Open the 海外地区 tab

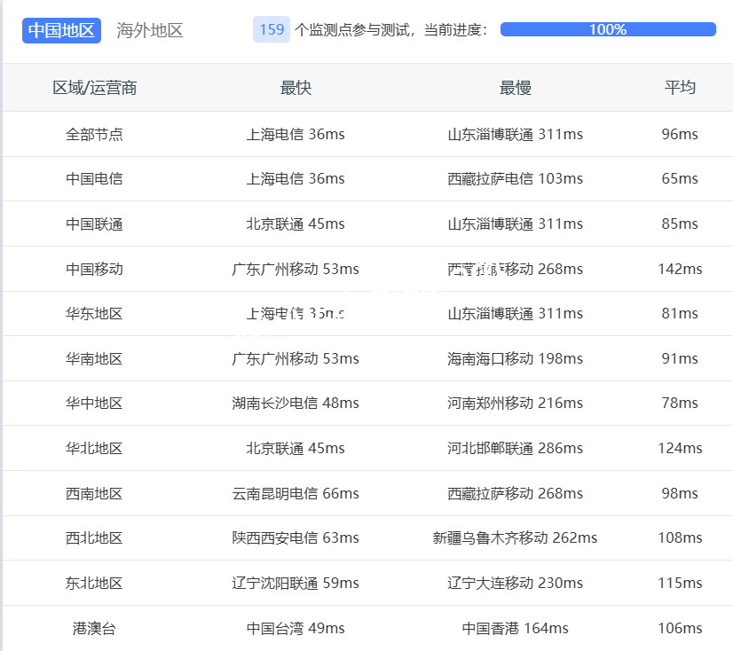coord(150,29)
